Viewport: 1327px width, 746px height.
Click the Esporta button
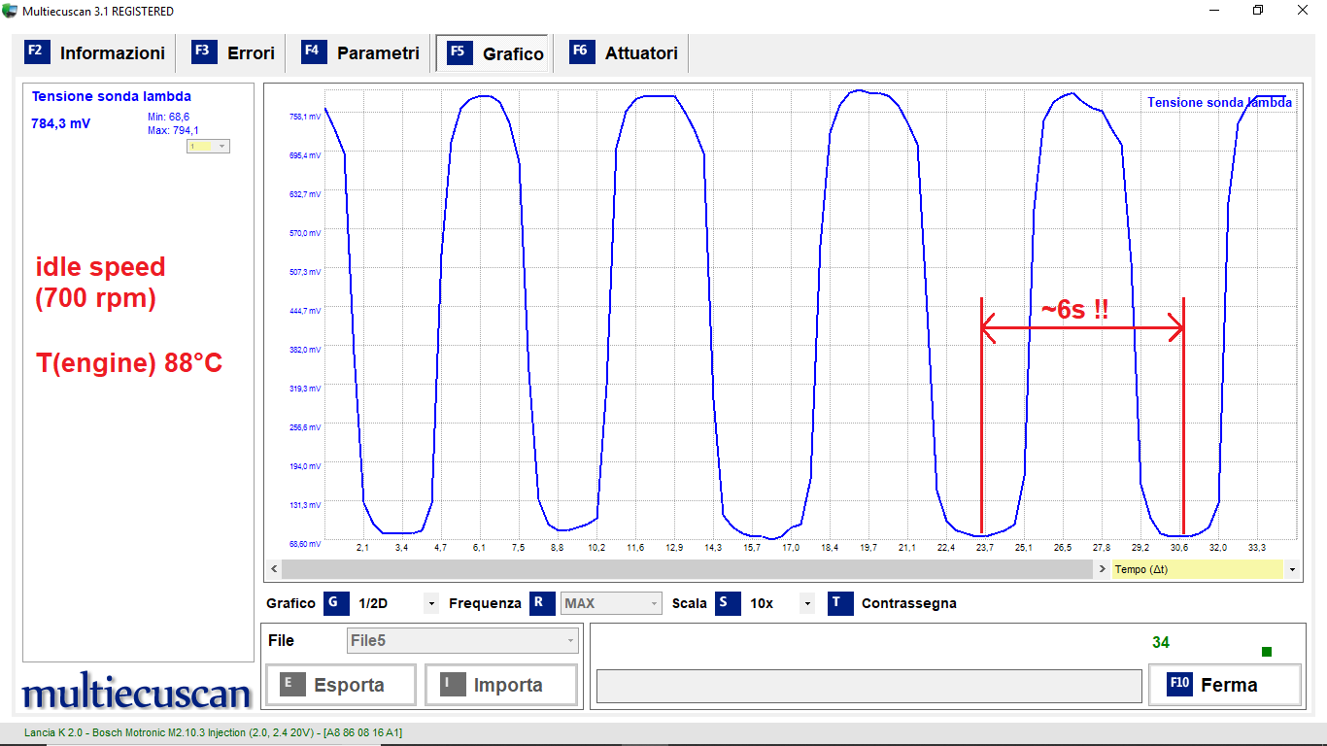tap(341, 685)
